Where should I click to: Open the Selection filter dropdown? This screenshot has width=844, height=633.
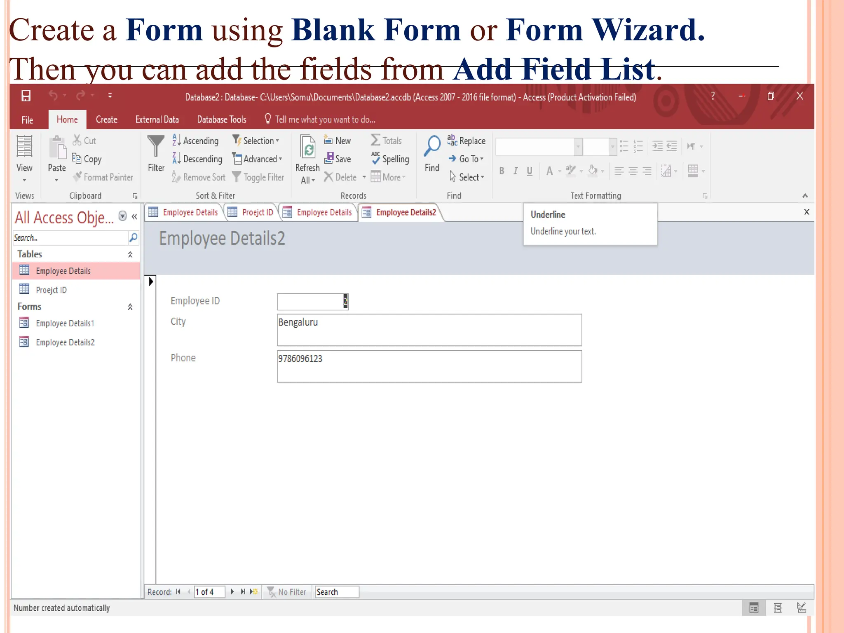pos(256,141)
